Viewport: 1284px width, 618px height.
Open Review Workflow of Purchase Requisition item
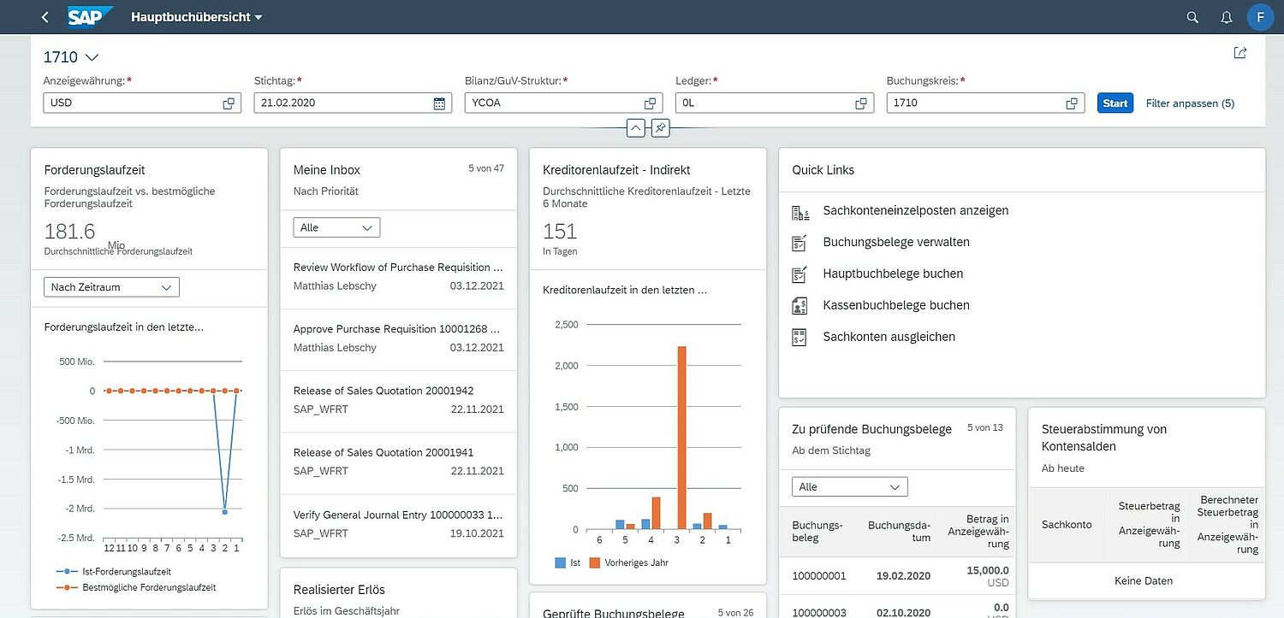(x=398, y=278)
